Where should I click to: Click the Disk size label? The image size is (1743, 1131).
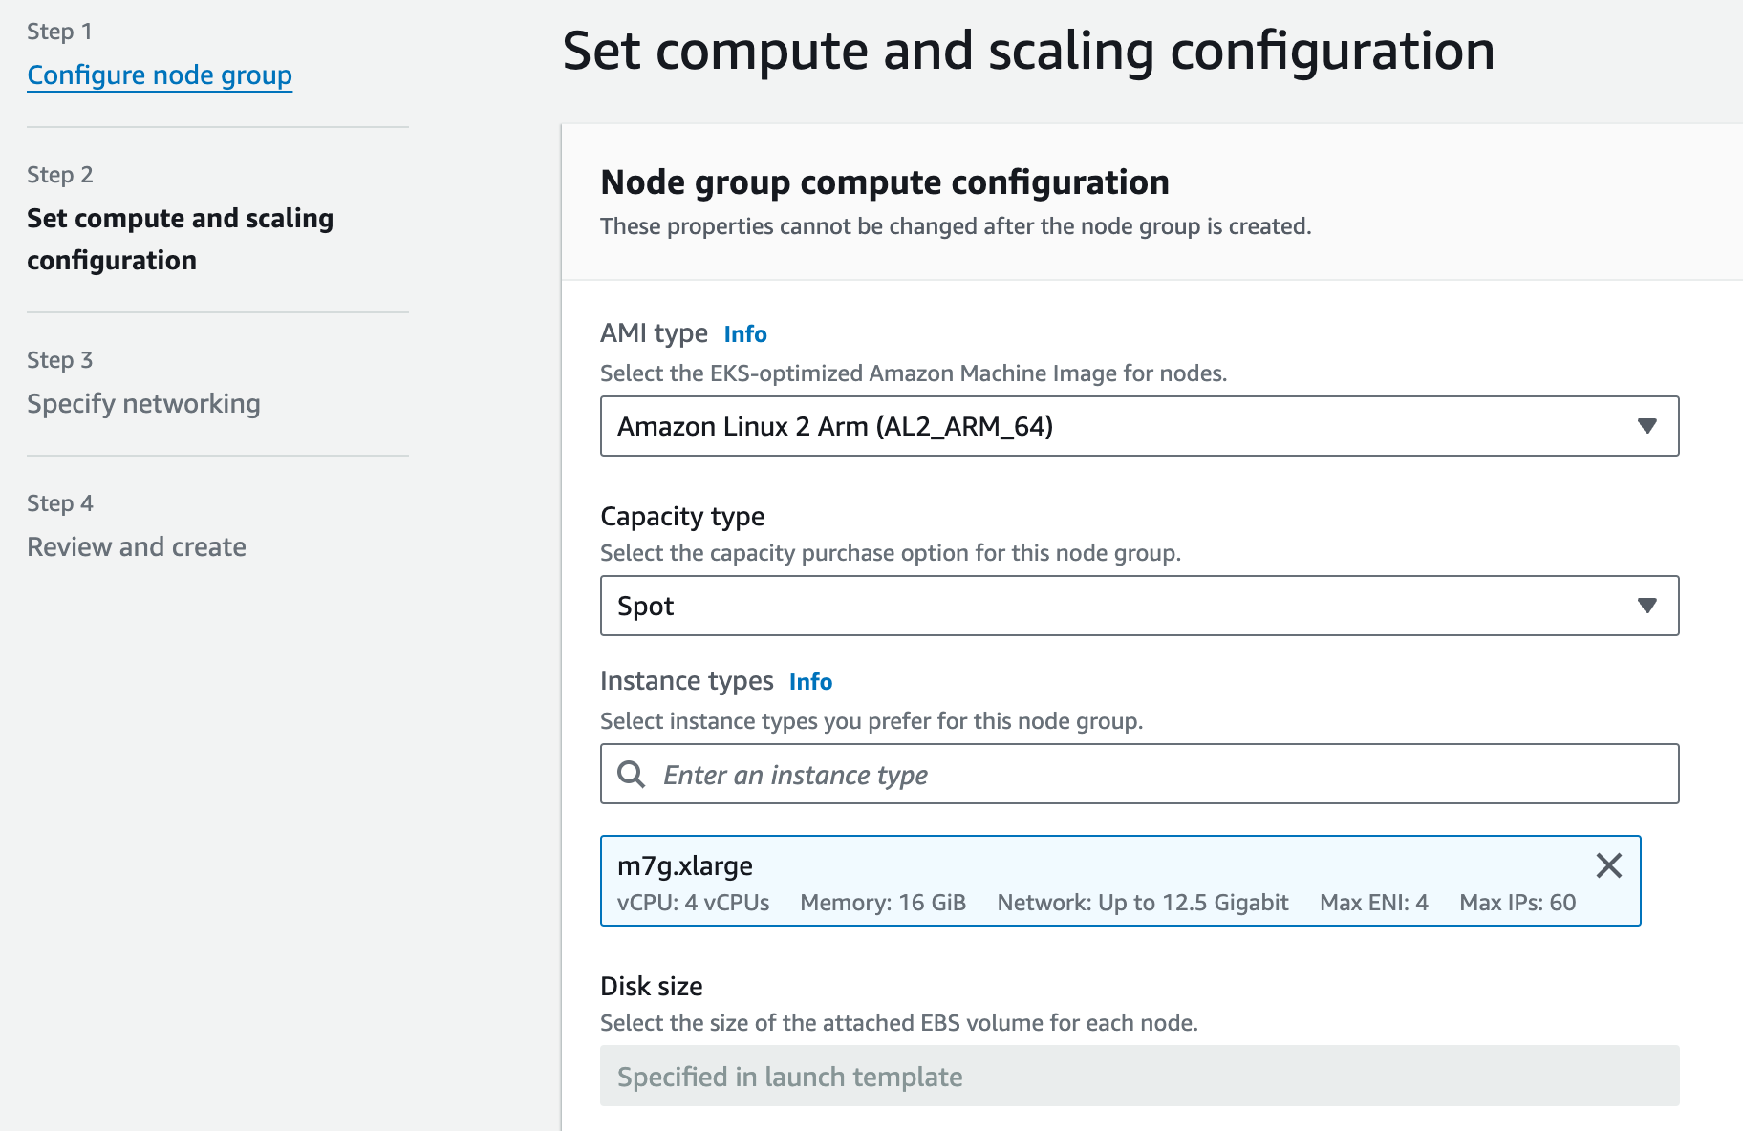click(652, 987)
